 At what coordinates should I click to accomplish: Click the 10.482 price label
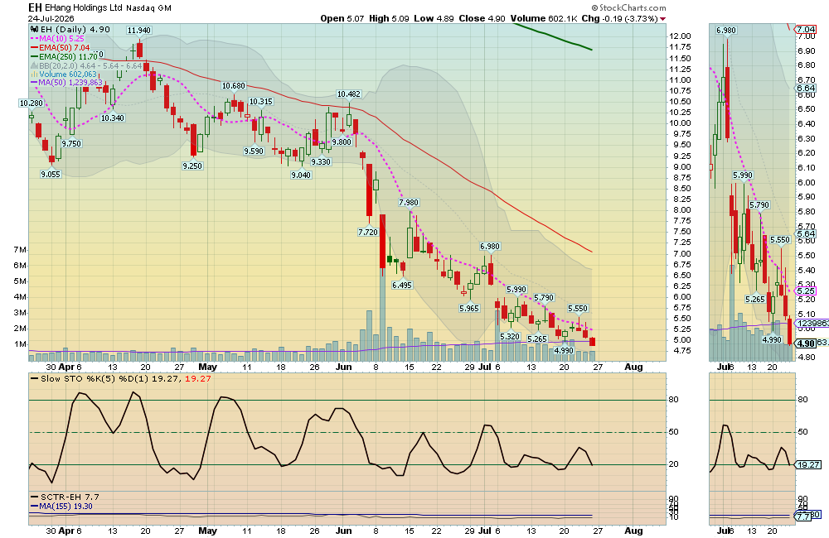click(x=348, y=94)
